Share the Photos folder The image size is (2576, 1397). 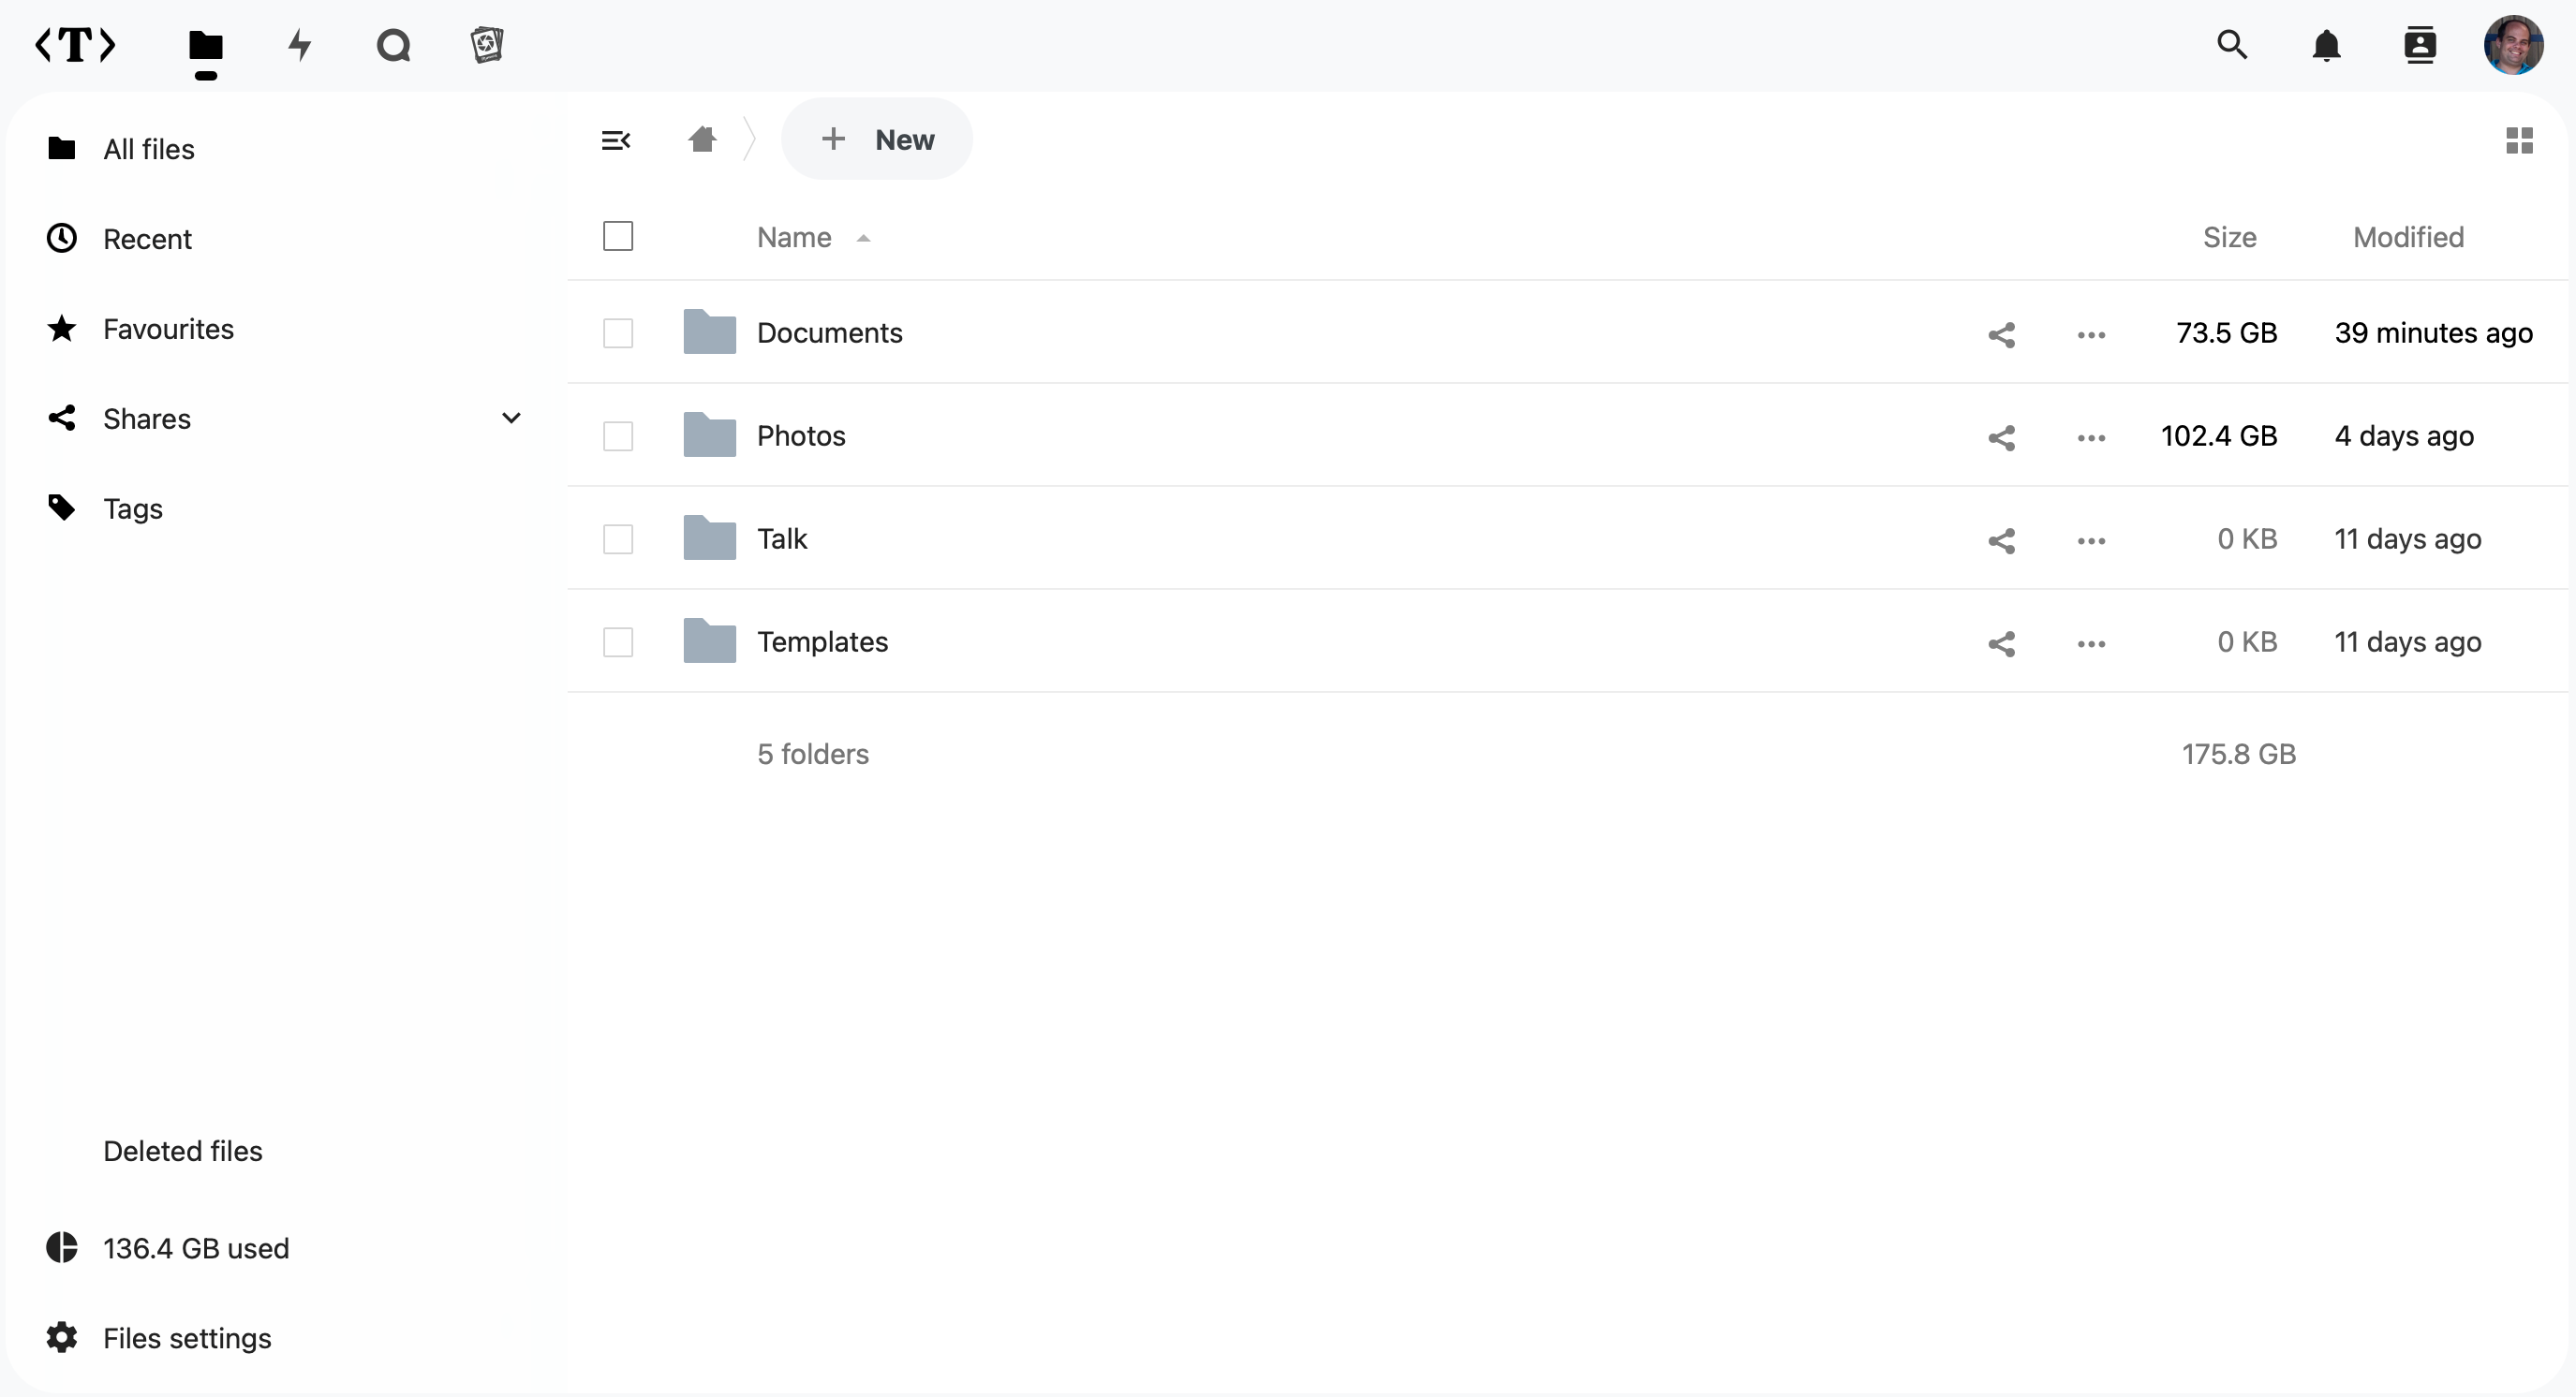point(2001,437)
